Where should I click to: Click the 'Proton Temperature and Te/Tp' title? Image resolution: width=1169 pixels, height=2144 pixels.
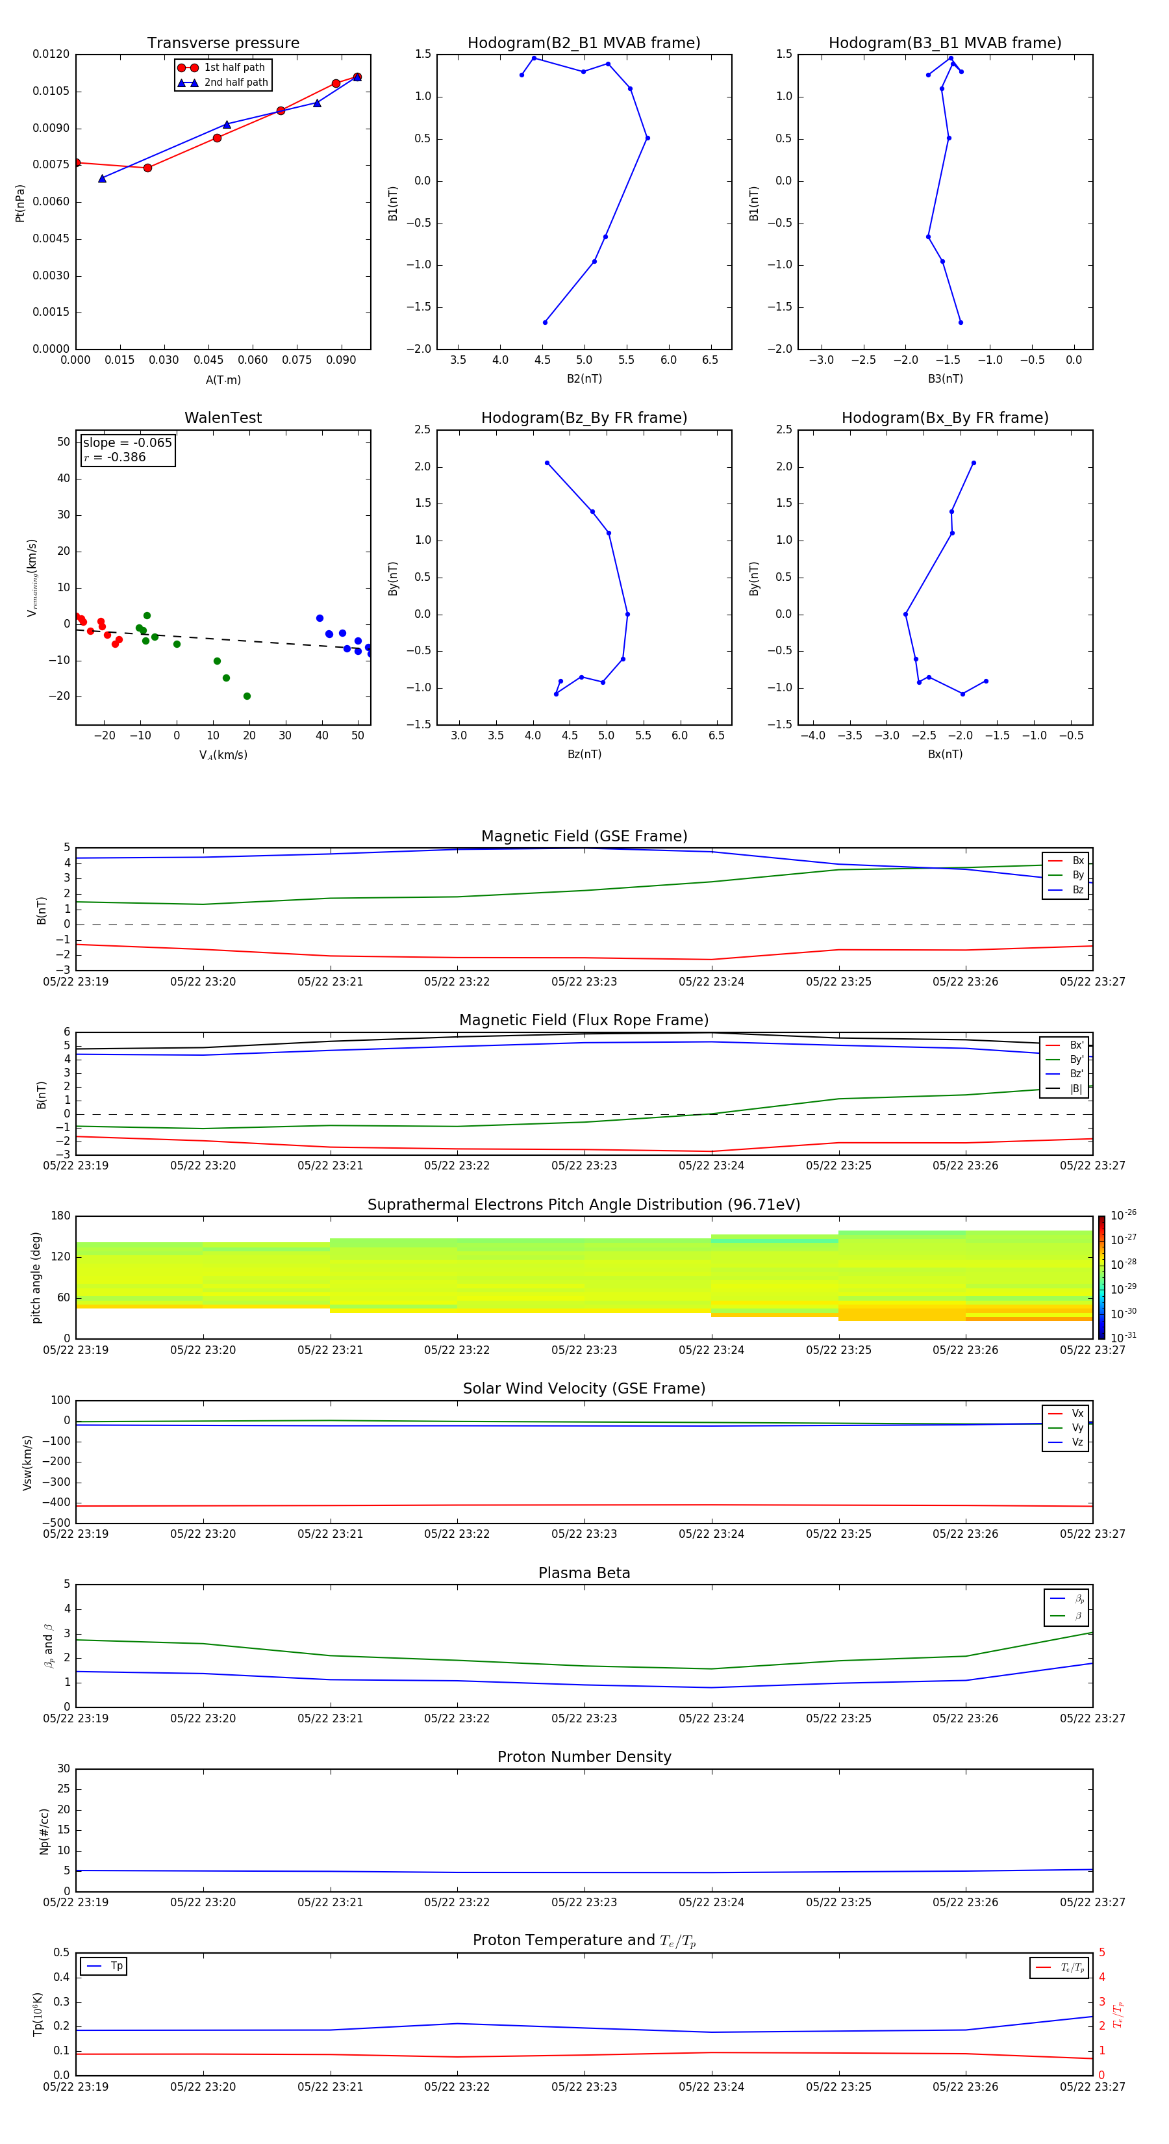point(584,1941)
